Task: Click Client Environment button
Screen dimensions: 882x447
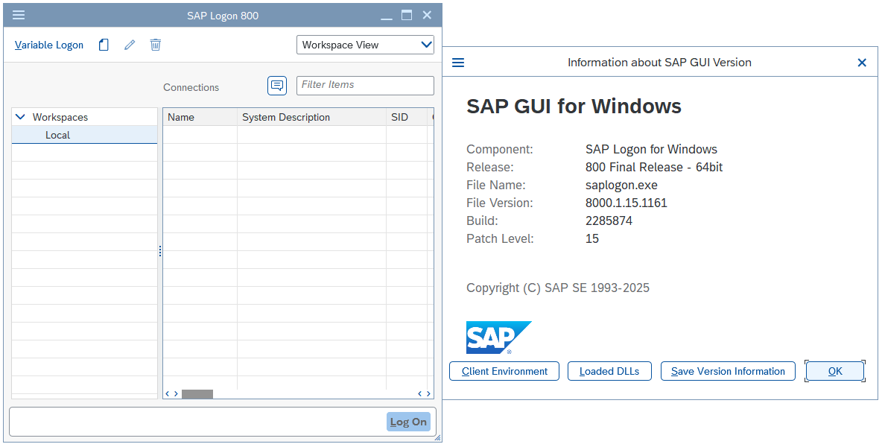Action: 504,371
